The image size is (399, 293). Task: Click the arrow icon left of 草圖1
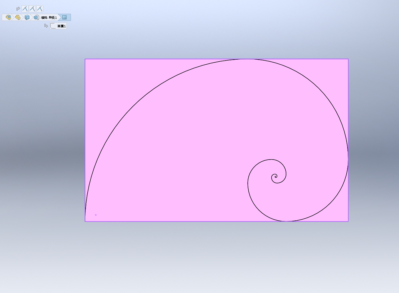point(46,26)
